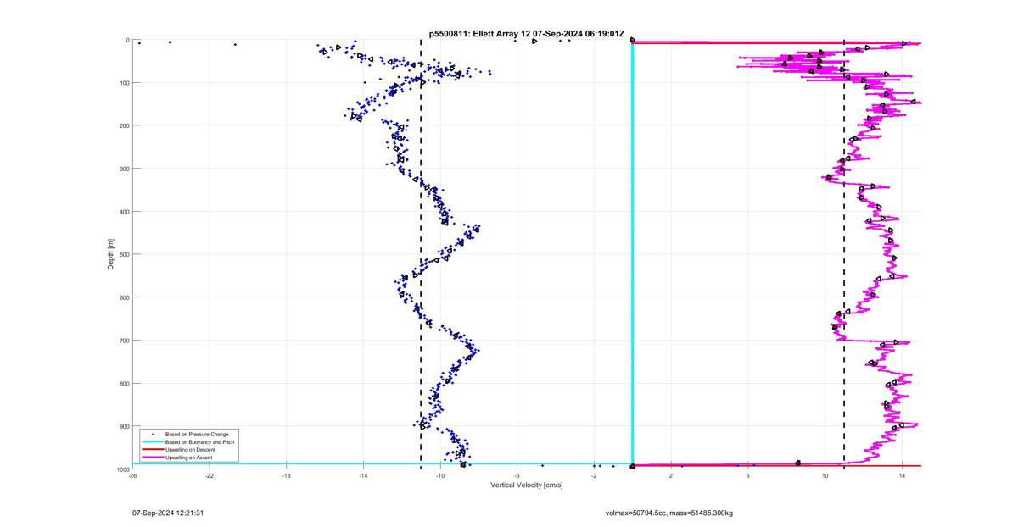The height and width of the screenshot is (527, 1018).
Task: Click velocity tick label "-26"
Action: [x=132, y=476]
